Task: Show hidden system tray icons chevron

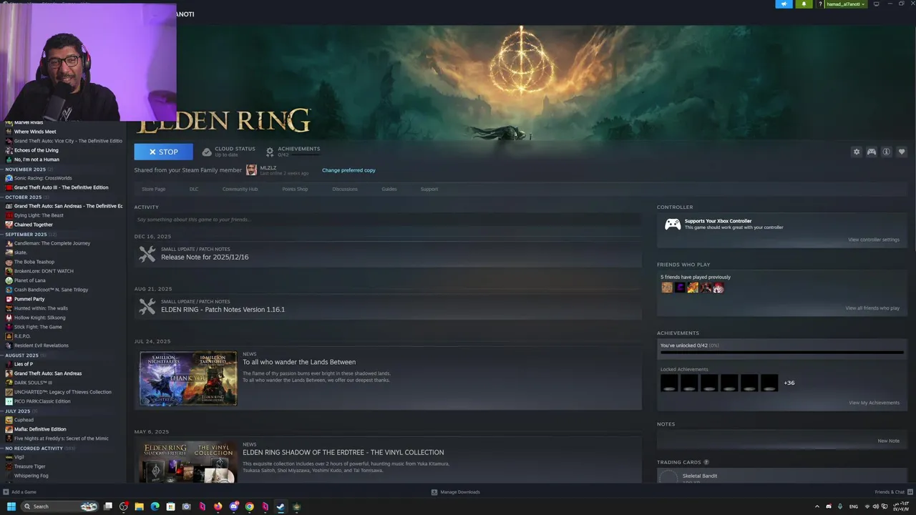Action: click(x=817, y=506)
